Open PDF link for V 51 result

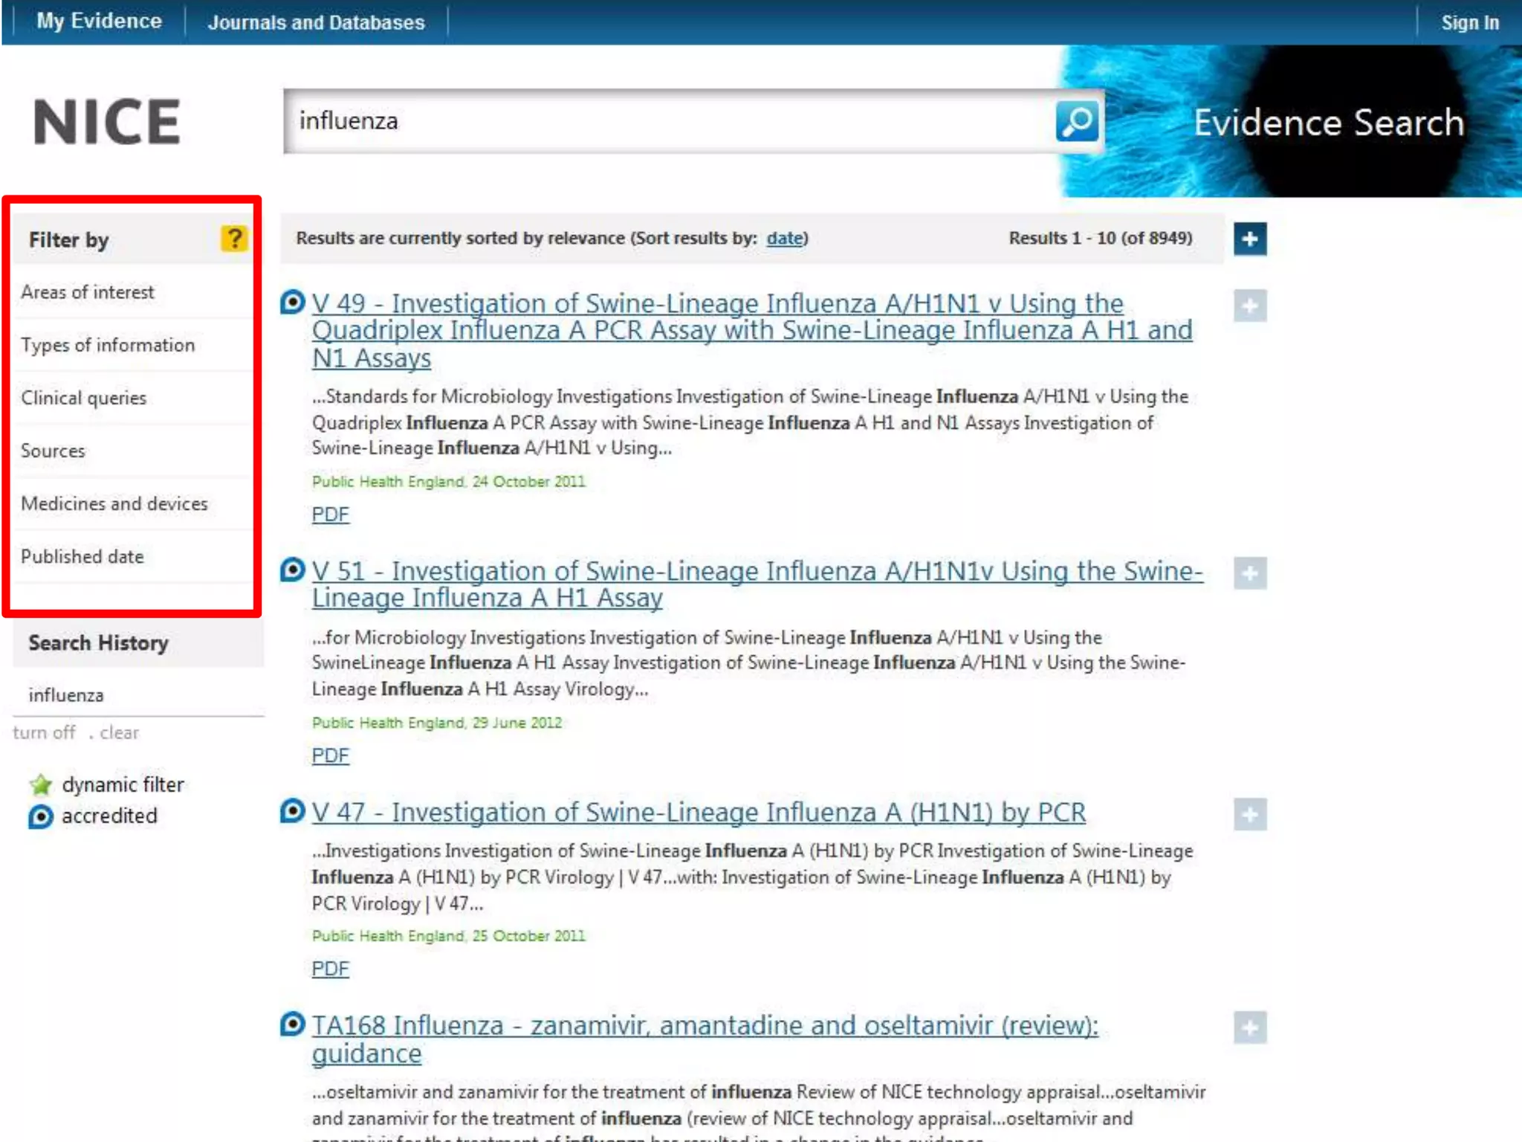click(x=330, y=755)
